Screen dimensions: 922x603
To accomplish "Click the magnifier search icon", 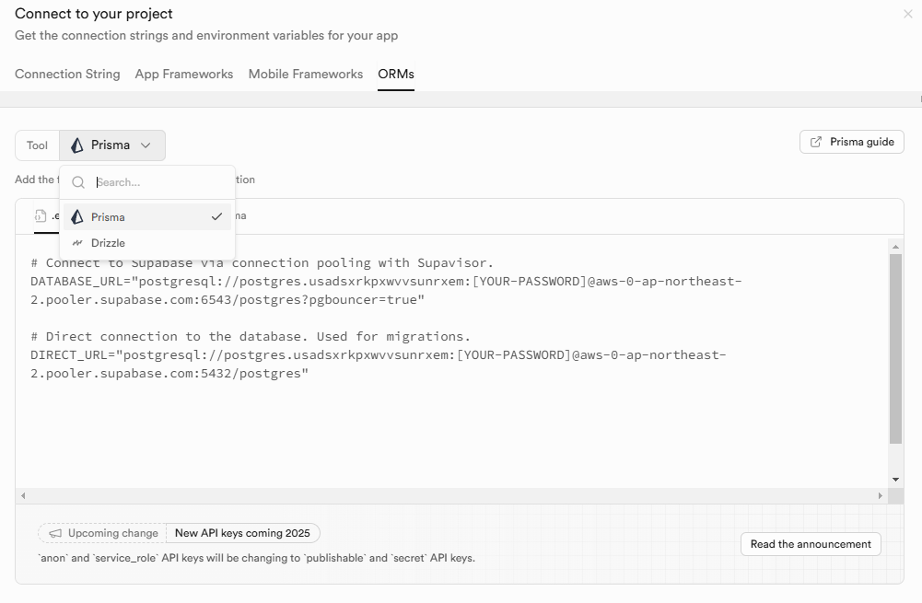I will [78, 182].
